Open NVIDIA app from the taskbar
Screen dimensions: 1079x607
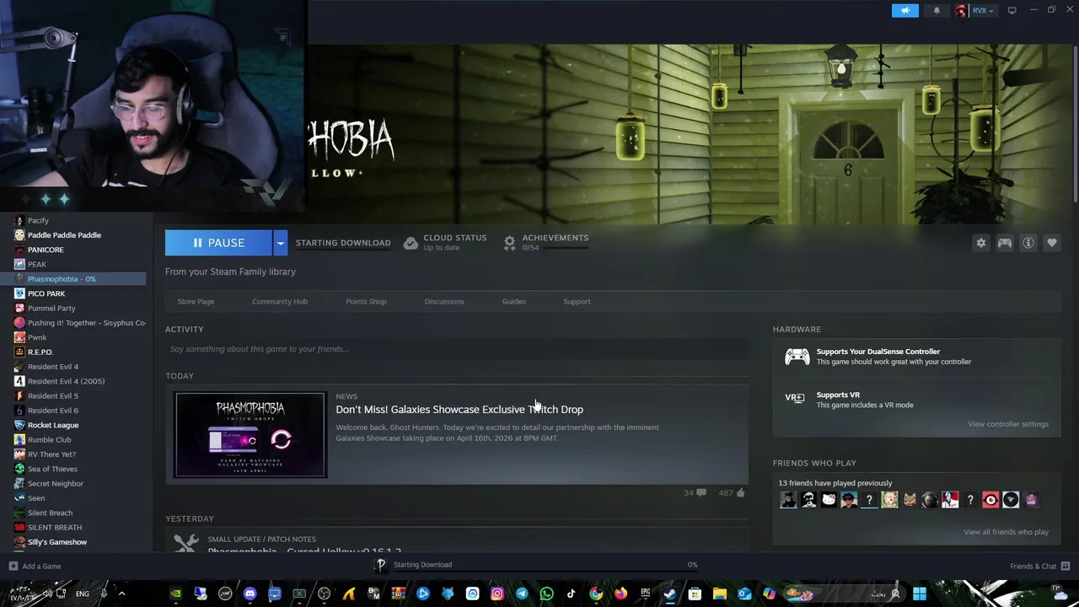[175, 594]
